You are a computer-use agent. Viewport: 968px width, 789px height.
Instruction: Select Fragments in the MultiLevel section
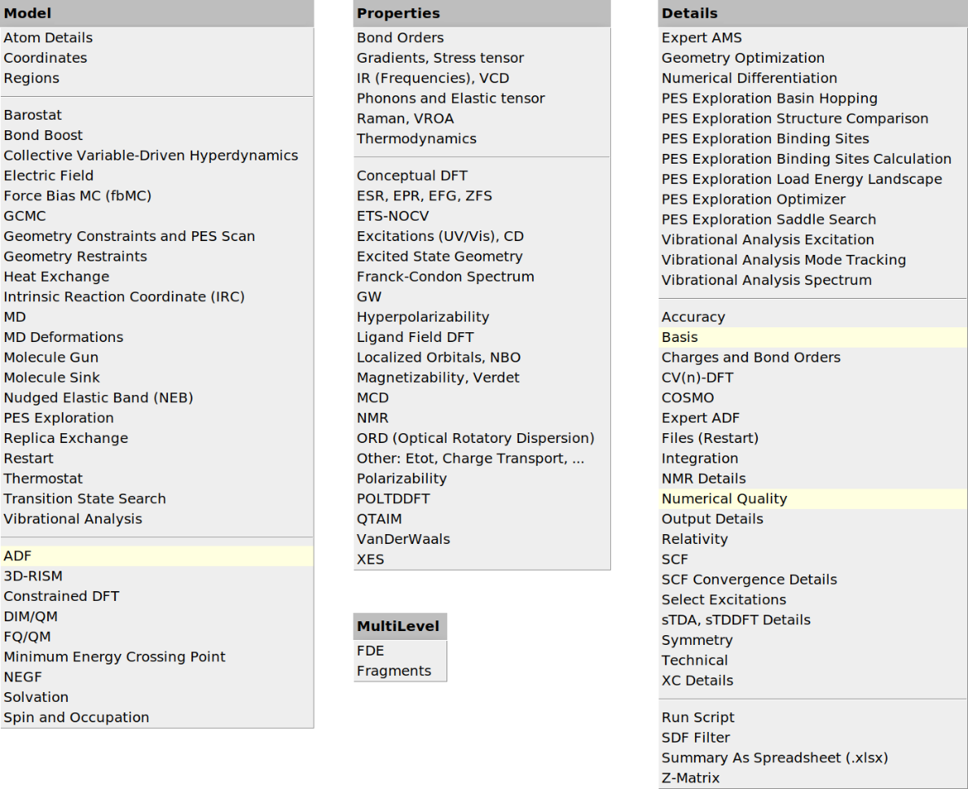(x=394, y=671)
